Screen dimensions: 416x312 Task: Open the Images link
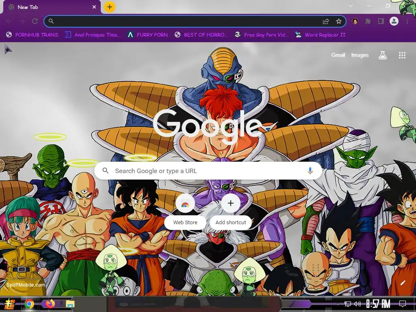click(x=360, y=55)
